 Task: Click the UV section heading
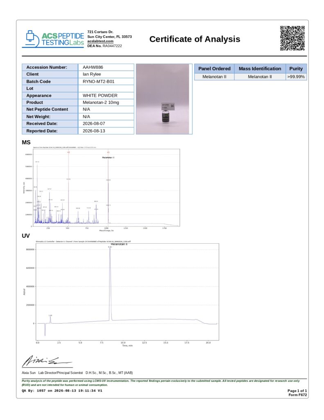pyautogui.click(x=26, y=236)
